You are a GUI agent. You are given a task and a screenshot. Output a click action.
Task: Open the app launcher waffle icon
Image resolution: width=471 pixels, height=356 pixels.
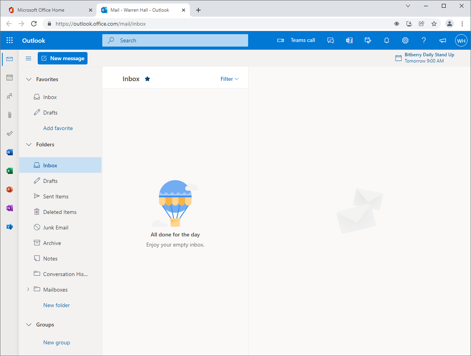tap(10, 40)
